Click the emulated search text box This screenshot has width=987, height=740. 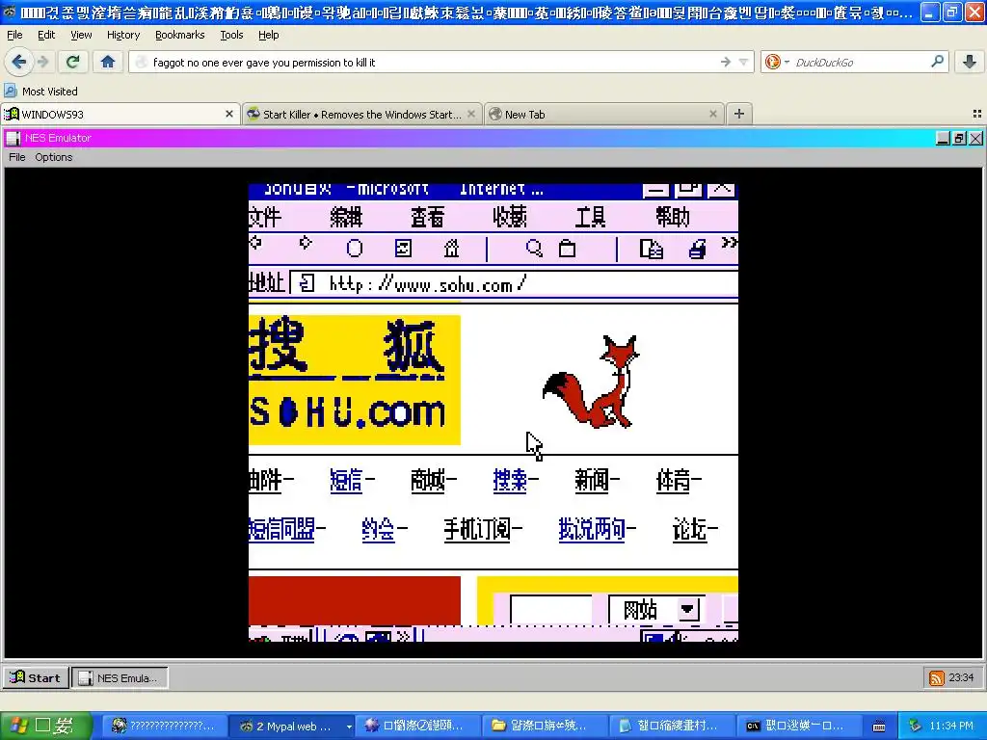pos(550,610)
